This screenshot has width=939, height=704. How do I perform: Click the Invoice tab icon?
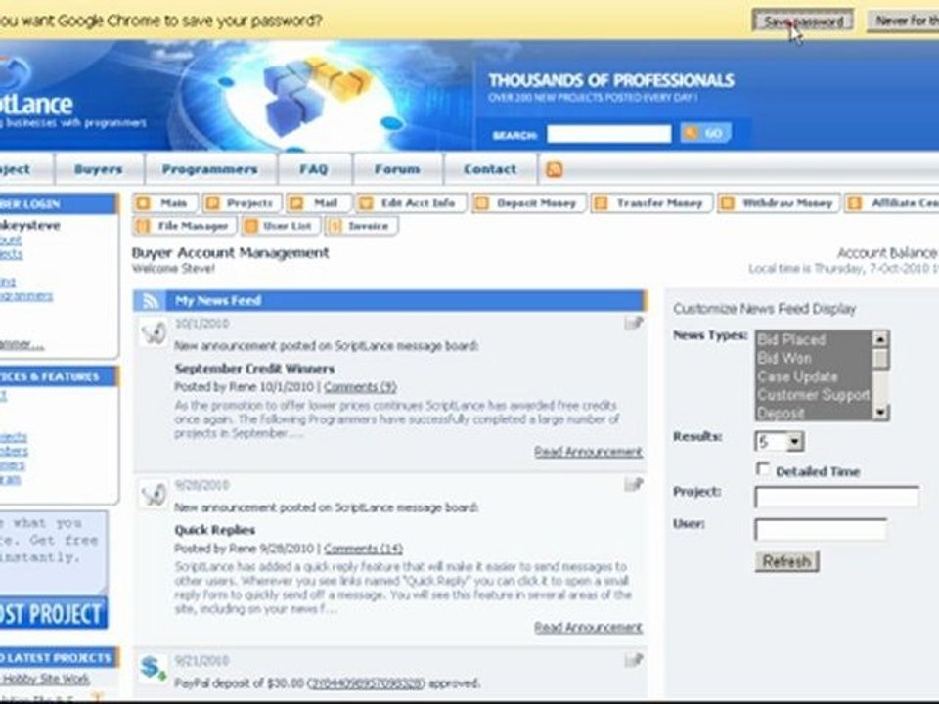(335, 226)
